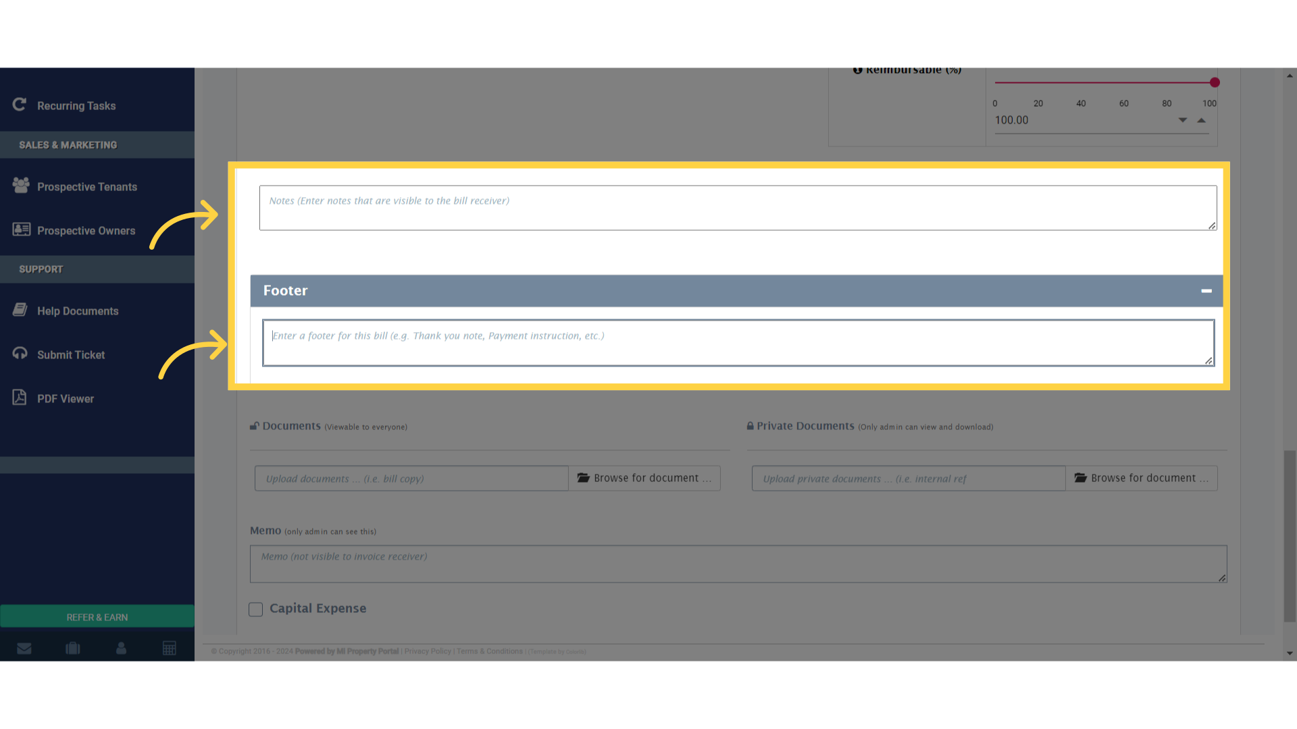Open the Privacy Policy link
The width and height of the screenshot is (1297, 729).
(x=428, y=651)
